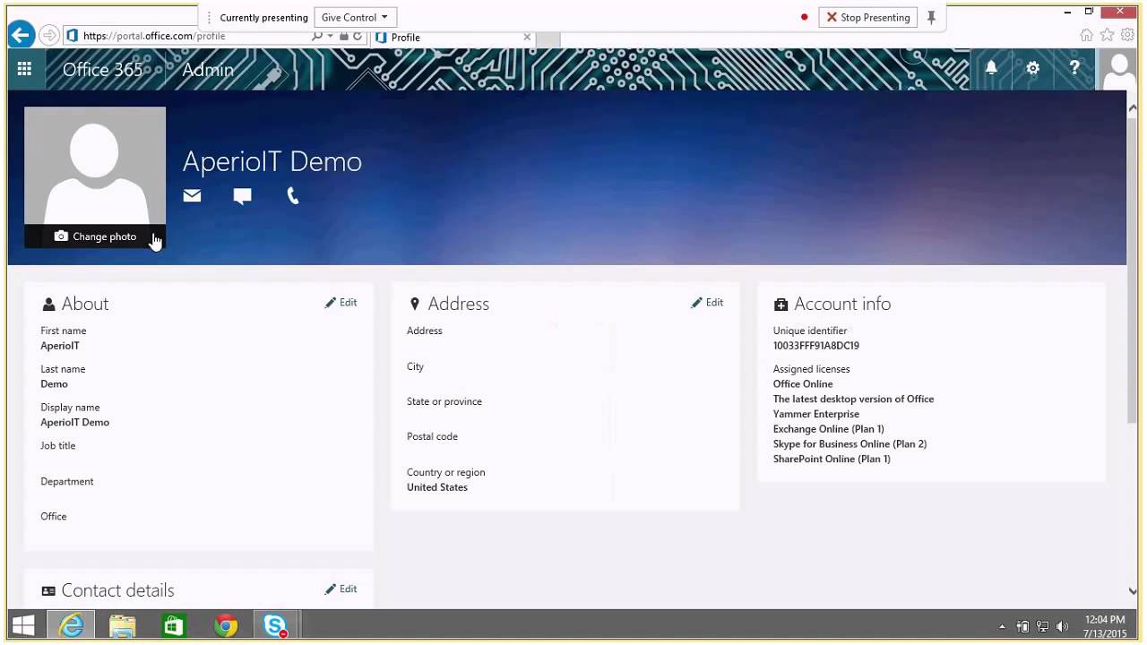Click the account avatar in the top bar
This screenshot has height=645, width=1147.
click(1118, 68)
